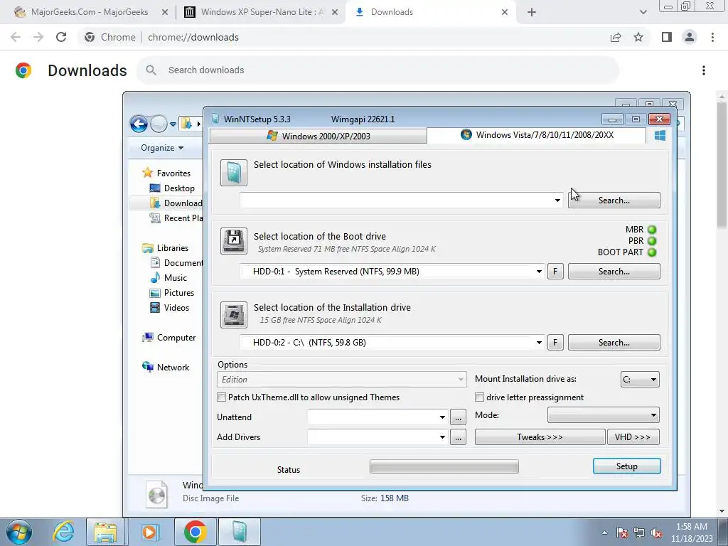
Task: Open Mount Installation drive letter dropdown
Action: tap(640, 380)
